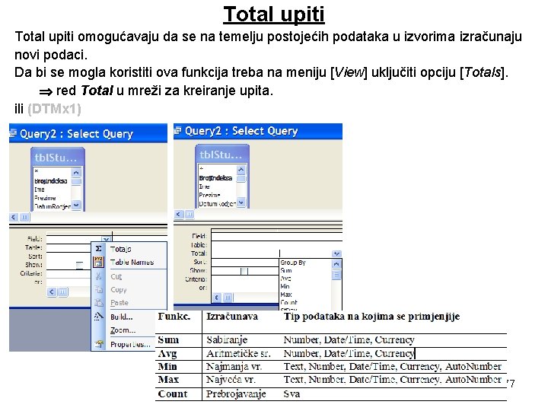Click the Field cell in right query grid
548x411 pixels.
click(x=276, y=236)
